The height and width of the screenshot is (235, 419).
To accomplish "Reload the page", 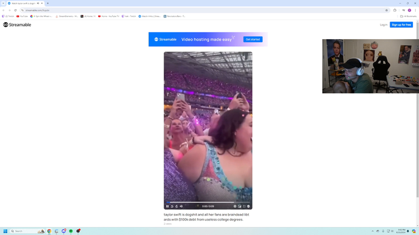I will tap(15, 10).
